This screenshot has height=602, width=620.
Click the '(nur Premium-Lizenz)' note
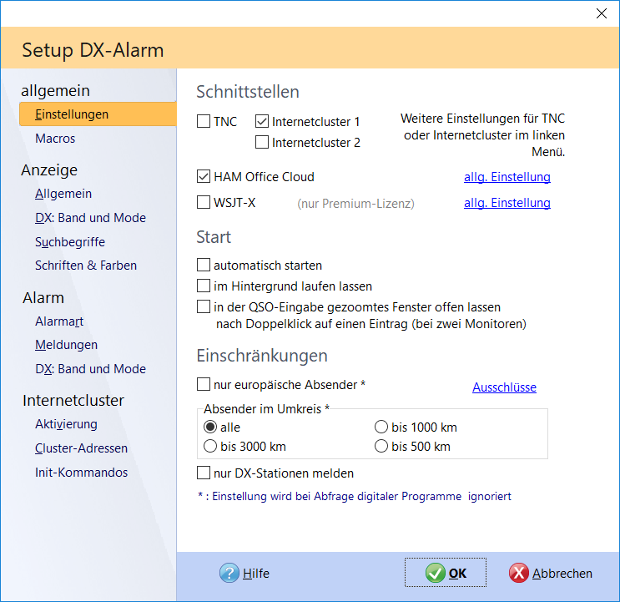tap(355, 203)
